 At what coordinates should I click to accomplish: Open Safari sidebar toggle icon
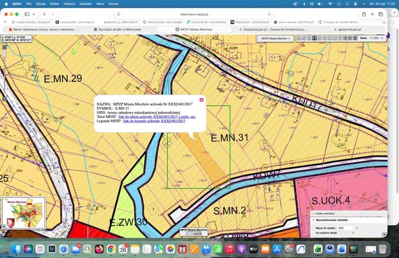coord(27,14)
